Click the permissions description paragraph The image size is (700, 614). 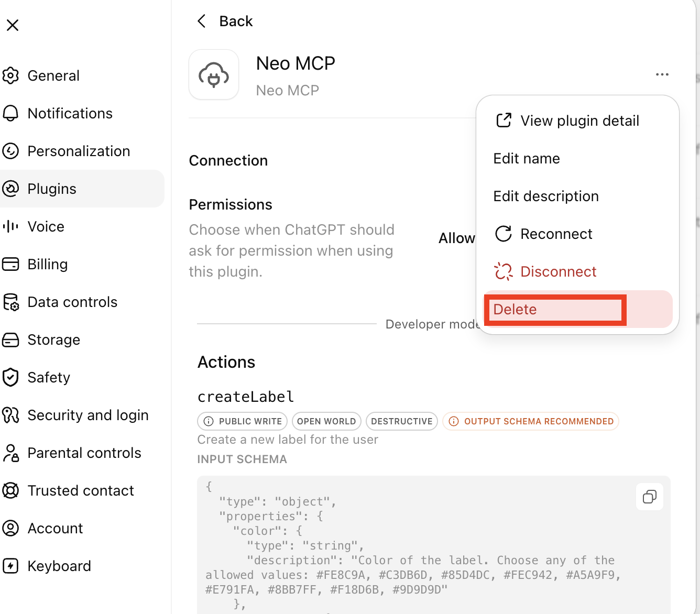click(x=292, y=250)
